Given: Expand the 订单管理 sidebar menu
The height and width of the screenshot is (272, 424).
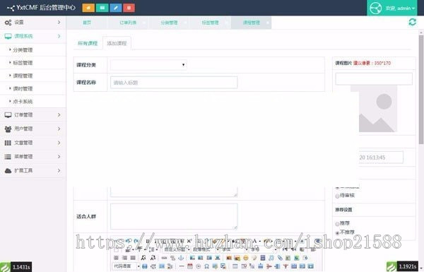Looking at the screenshot, I should [x=33, y=115].
